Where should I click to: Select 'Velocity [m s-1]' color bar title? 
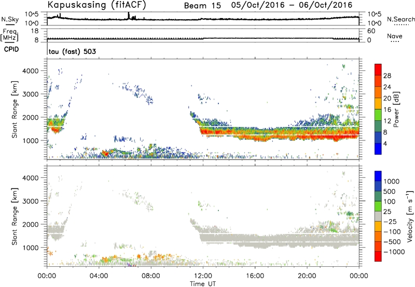pos(410,216)
